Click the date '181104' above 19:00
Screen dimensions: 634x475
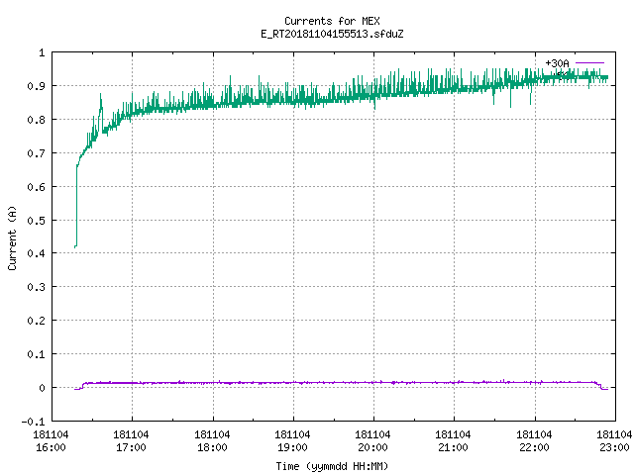(x=292, y=434)
